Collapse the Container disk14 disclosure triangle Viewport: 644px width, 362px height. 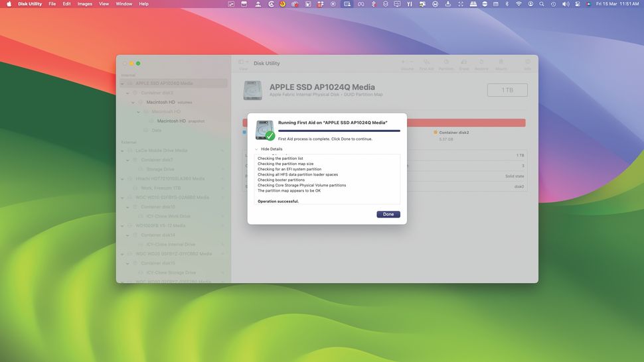click(x=127, y=235)
